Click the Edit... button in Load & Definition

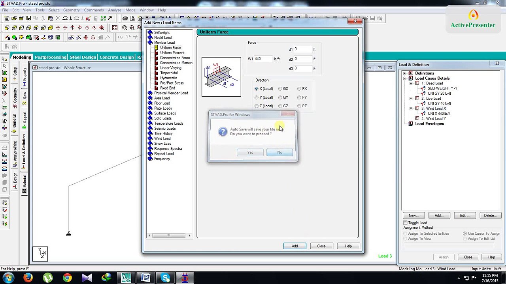click(464, 216)
